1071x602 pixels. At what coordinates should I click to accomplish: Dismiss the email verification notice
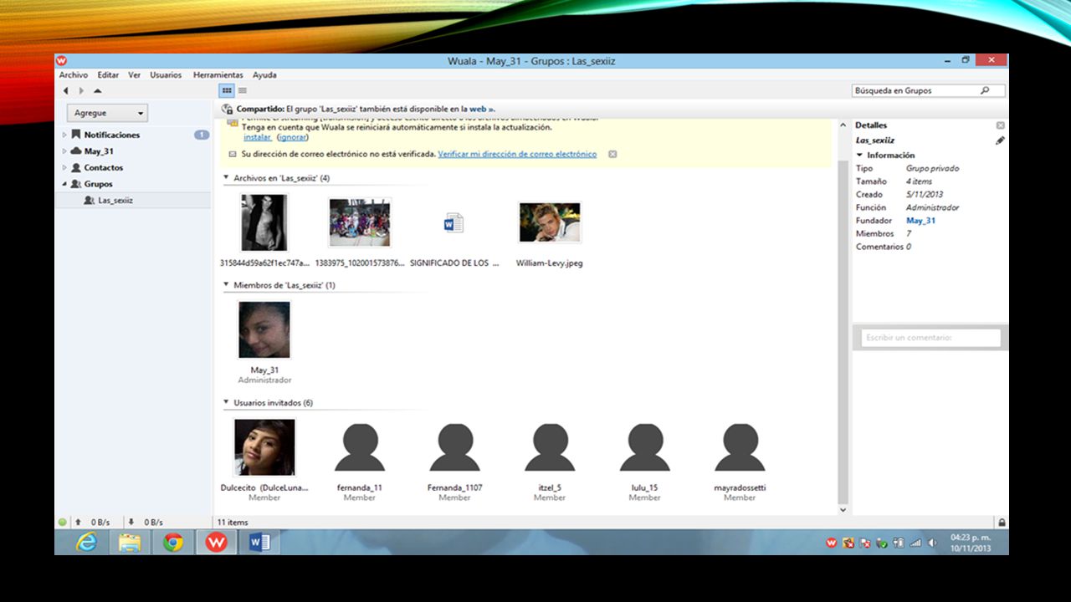point(612,154)
